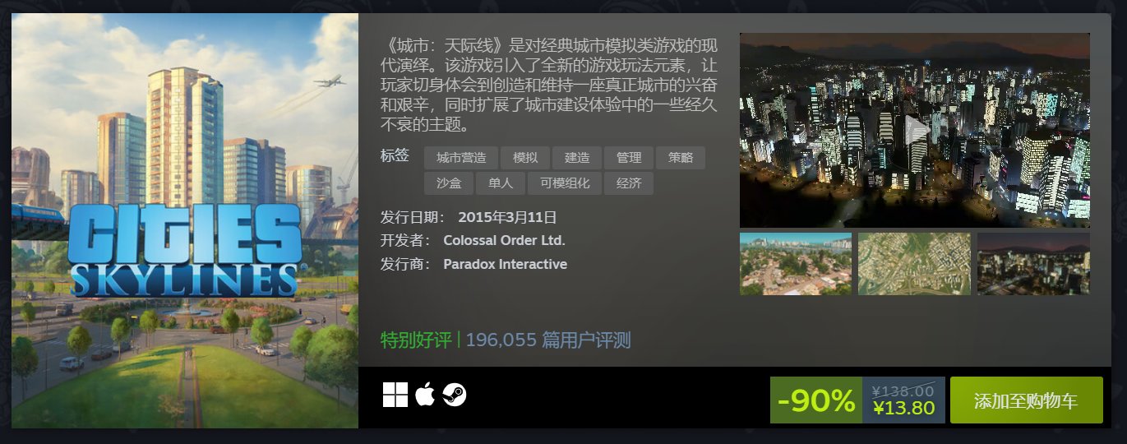Image resolution: width=1127 pixels, height=444 pixels.
Task: Select the 城市营造 tag
Action: click(461, 158)
